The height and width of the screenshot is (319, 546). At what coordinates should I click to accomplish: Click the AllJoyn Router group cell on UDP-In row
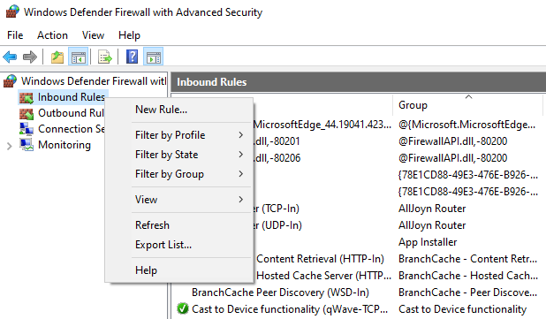(x=432, y=225)
